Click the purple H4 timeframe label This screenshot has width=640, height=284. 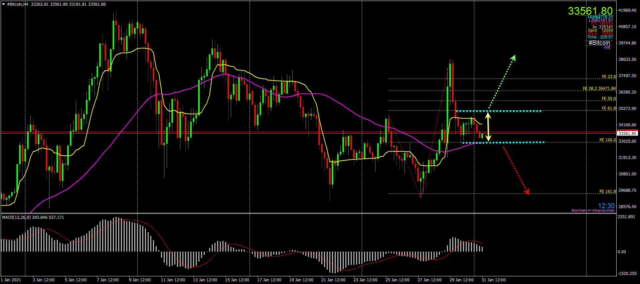(x=607, y=47)
